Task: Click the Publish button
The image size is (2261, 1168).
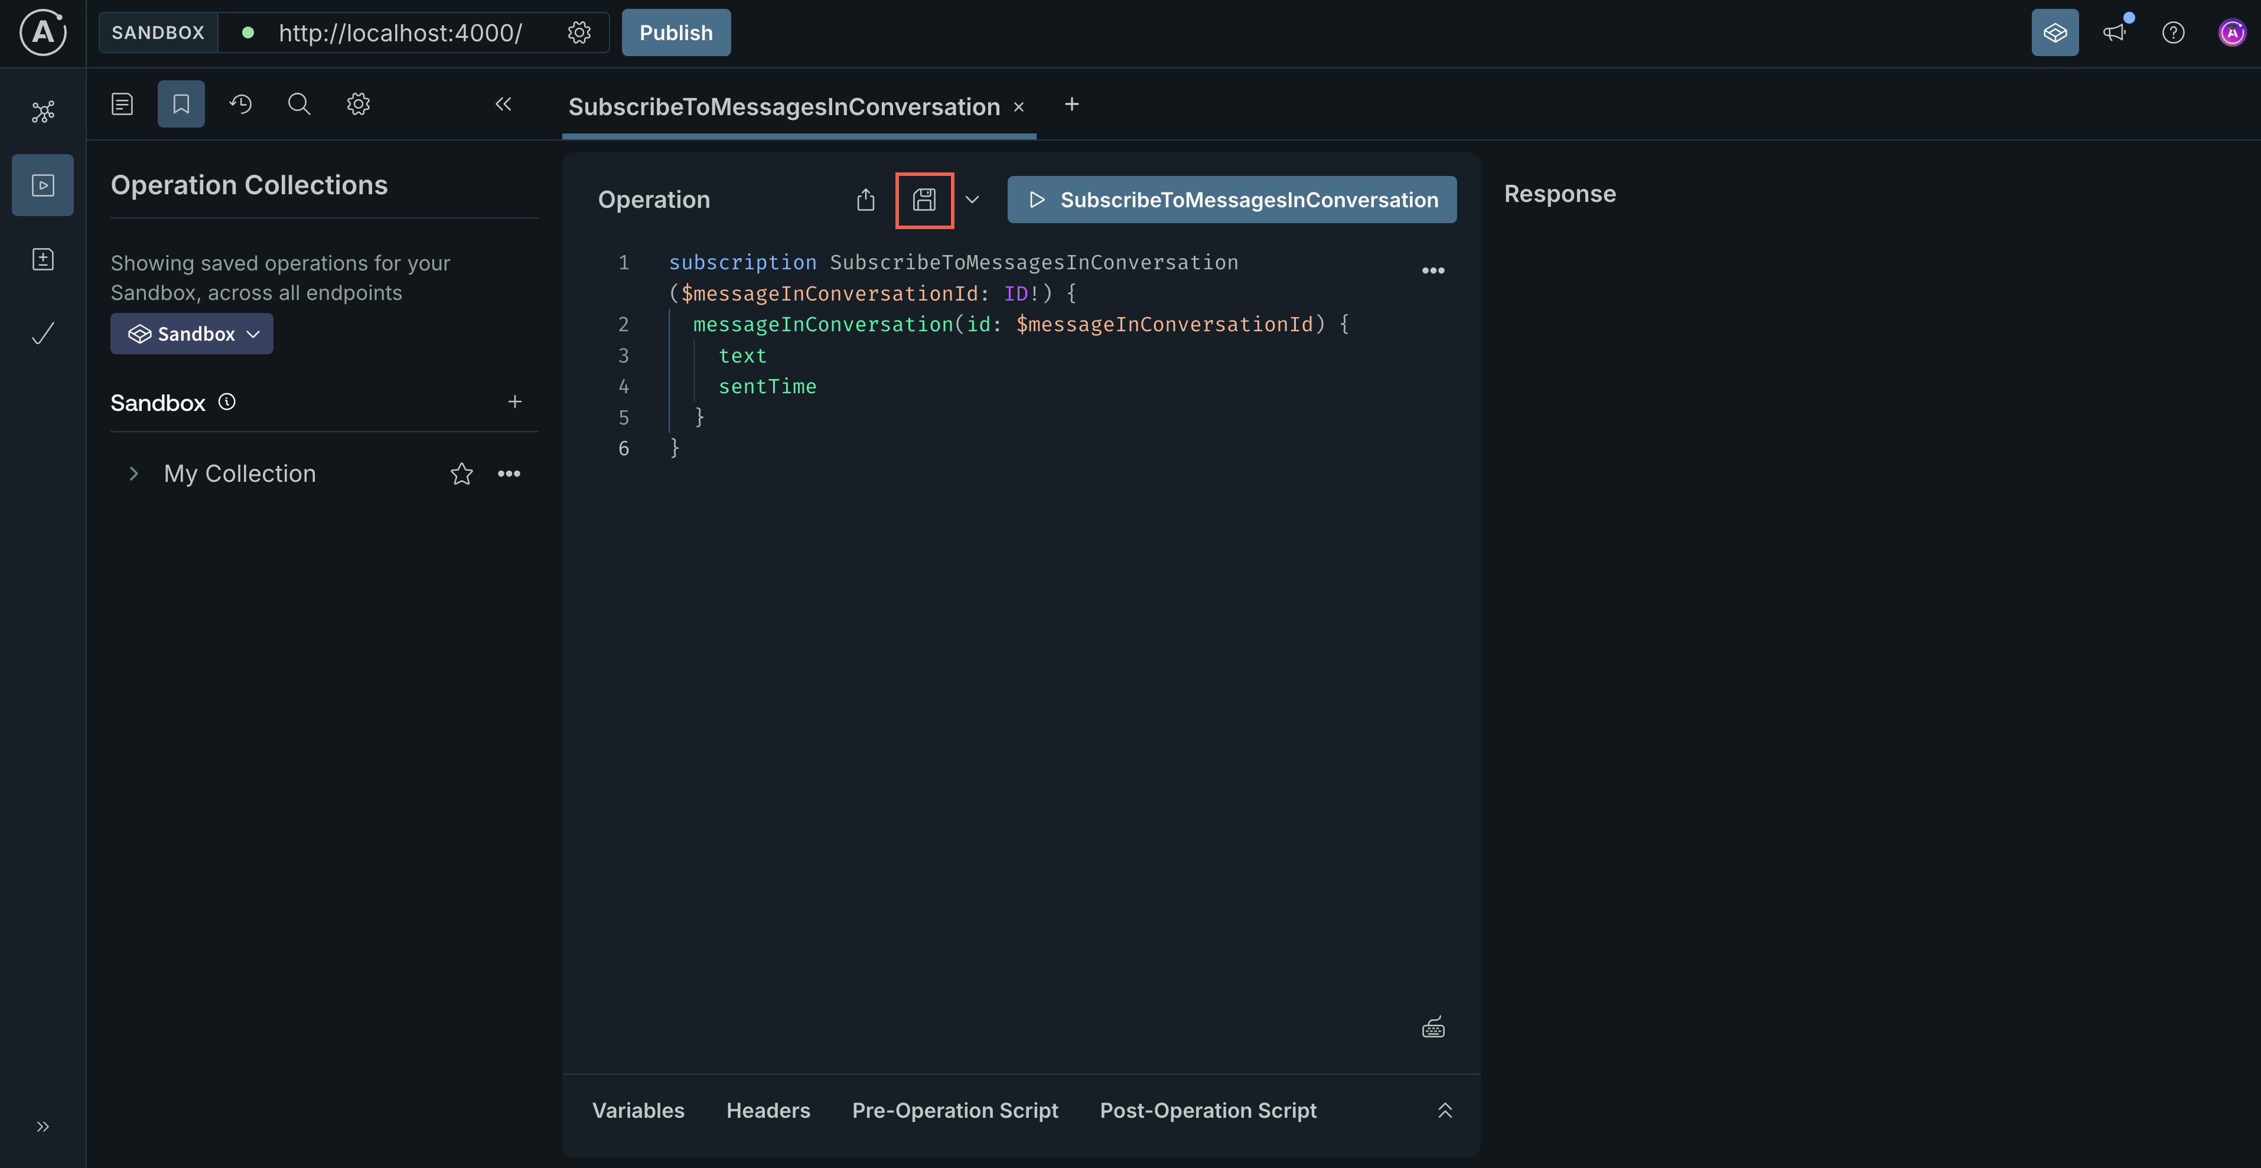Action: (675, 32)
